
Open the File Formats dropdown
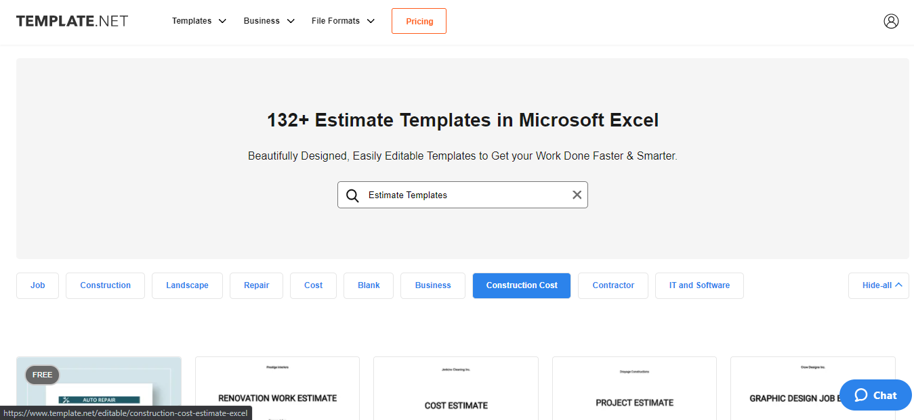[343, 21]
